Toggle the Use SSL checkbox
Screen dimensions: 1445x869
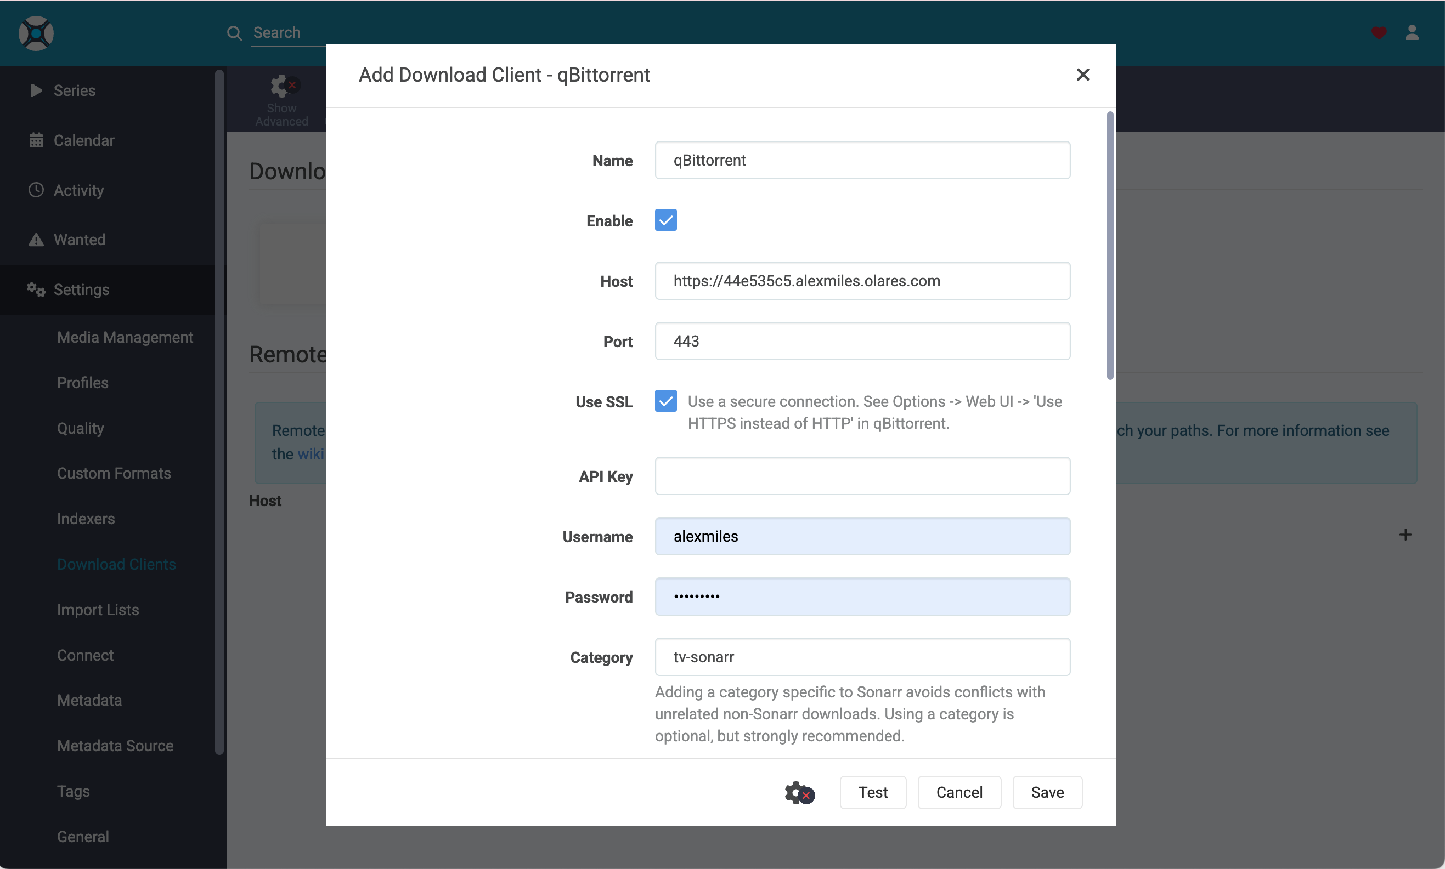[665, 401]
